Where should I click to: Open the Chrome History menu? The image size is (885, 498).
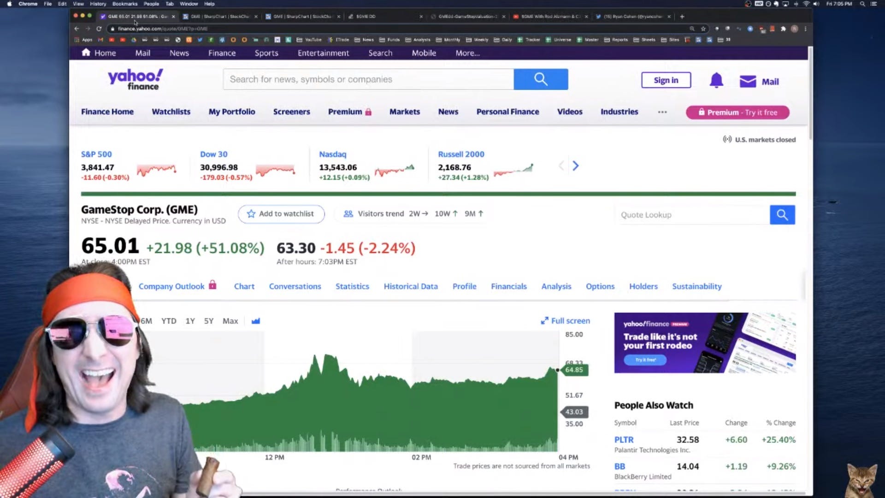98,4
